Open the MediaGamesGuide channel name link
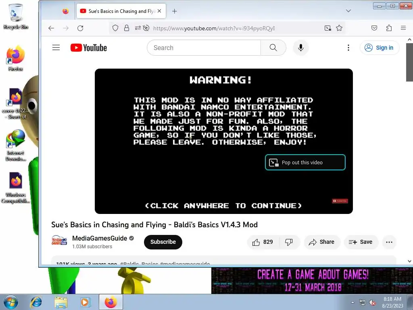 coord(100,238)
